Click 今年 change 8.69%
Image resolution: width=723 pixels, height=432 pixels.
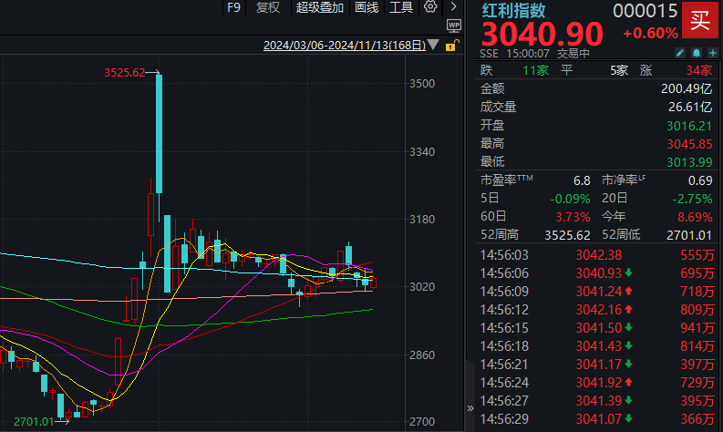pos(695,217)
